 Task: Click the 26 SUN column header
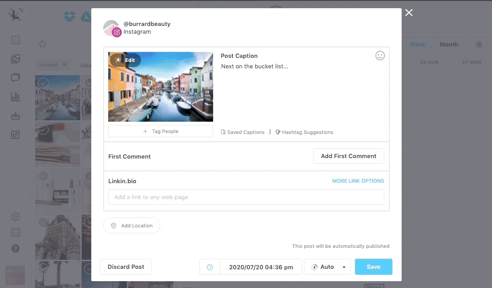429,62
